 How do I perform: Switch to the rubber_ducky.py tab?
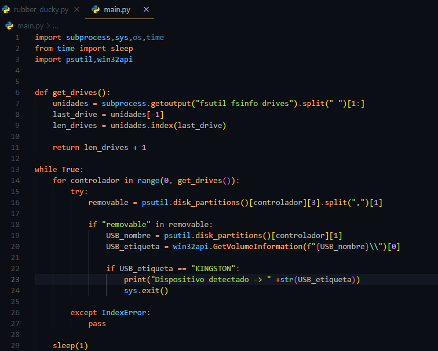(x=41, y=10)
